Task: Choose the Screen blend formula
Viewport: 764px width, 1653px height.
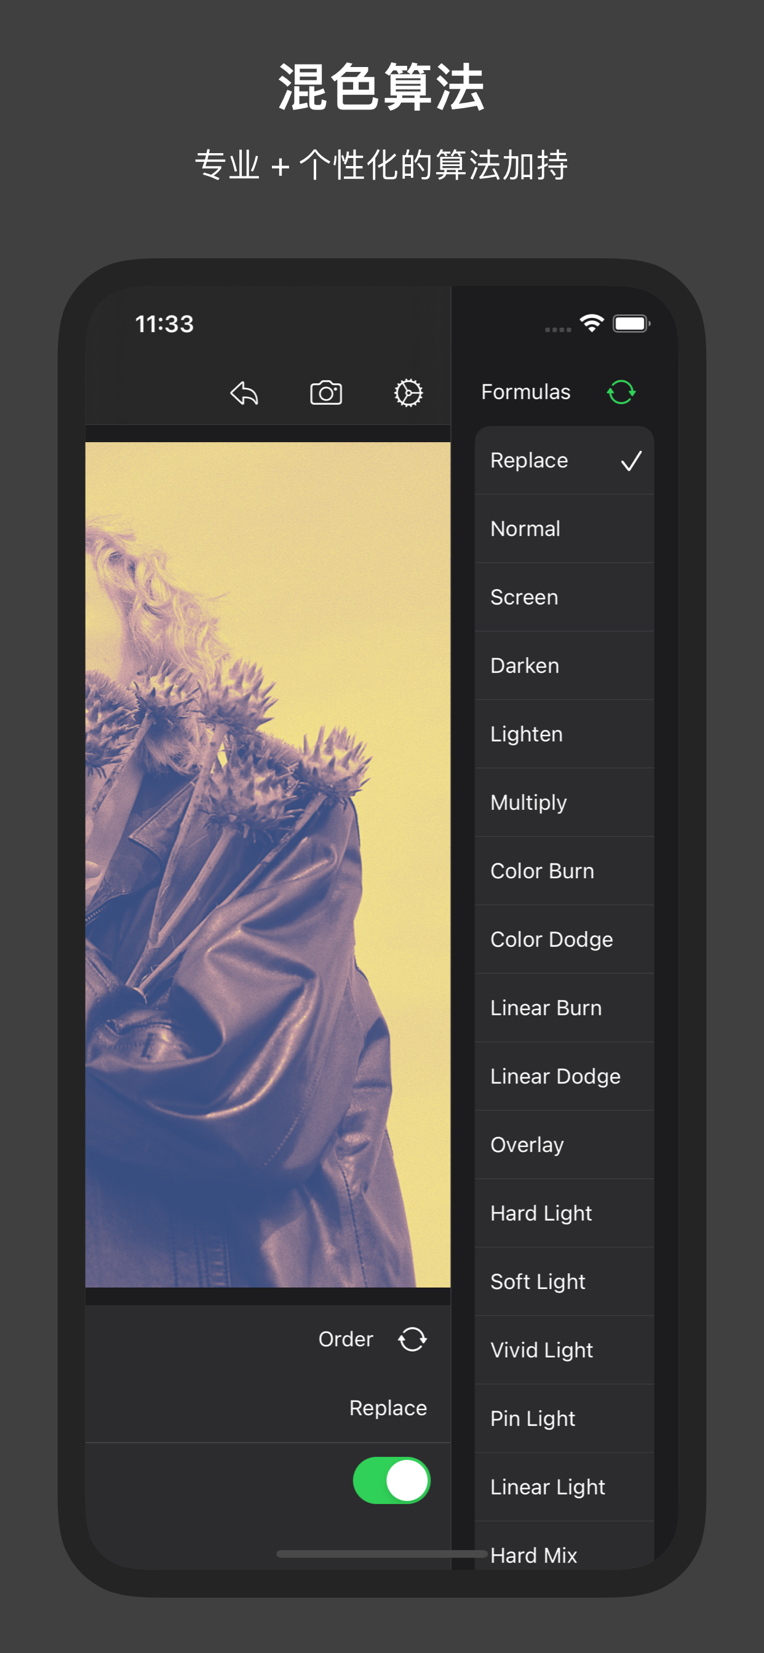Action: [564, 597]
